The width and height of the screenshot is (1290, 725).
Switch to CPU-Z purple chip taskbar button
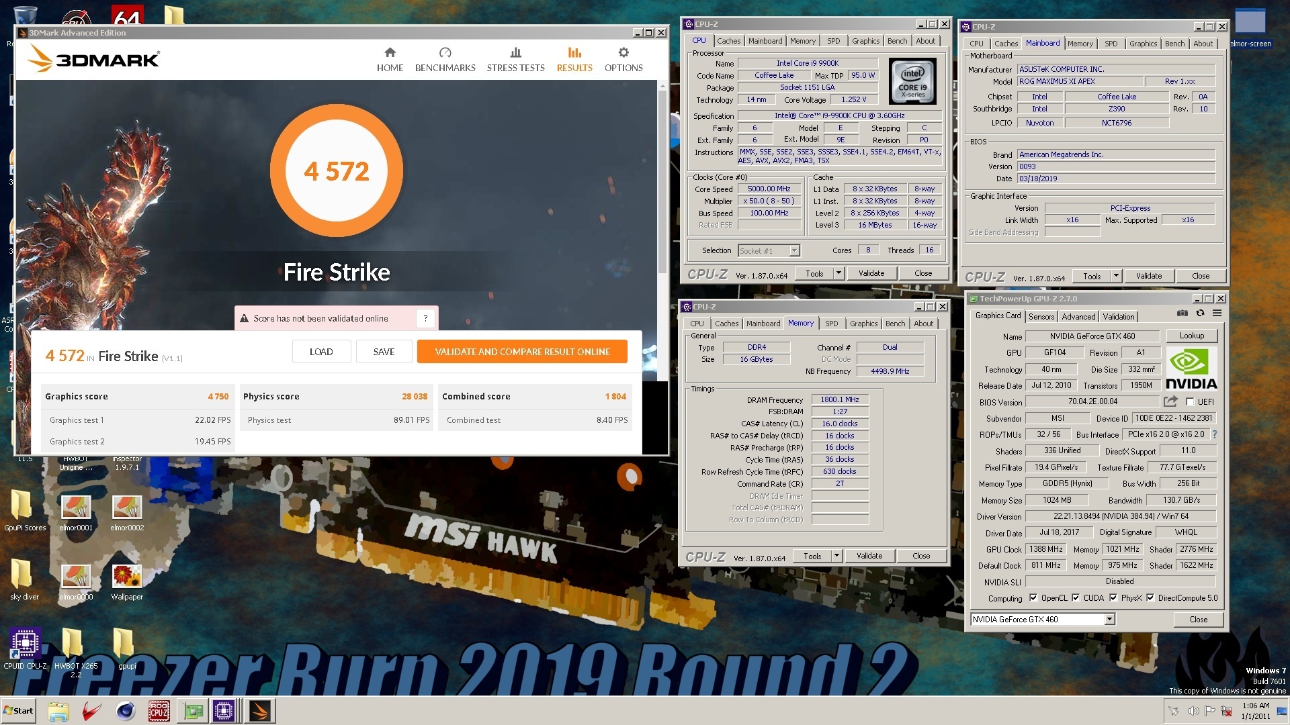[224, 711]
